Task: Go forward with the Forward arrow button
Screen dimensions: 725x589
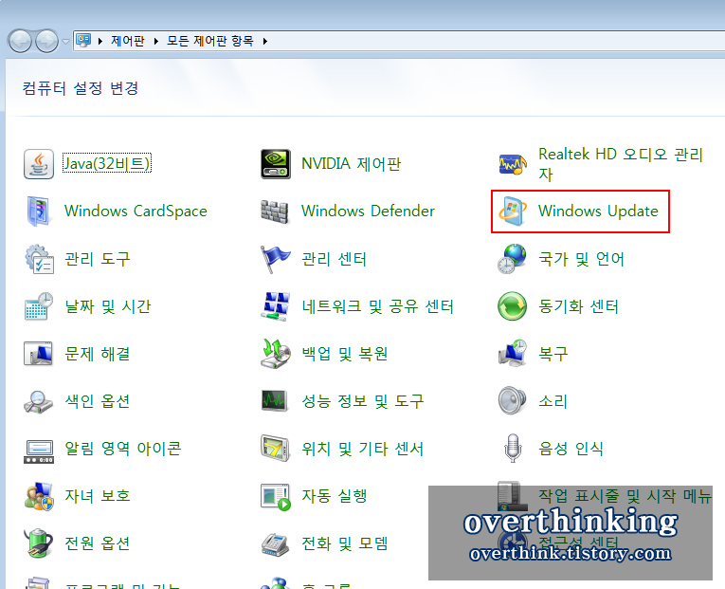Action: click(46, 41)
